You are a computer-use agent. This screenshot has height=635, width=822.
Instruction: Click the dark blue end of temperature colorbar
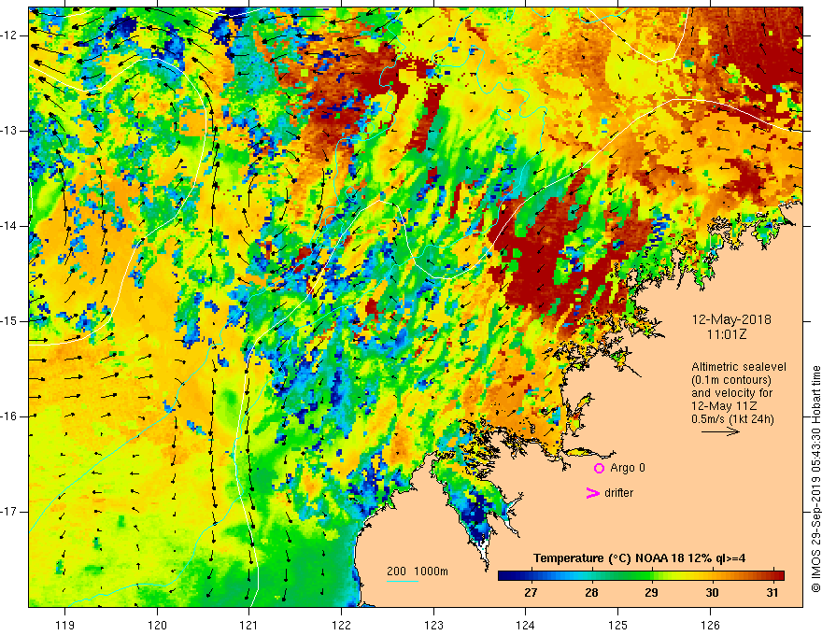(504, 576)
